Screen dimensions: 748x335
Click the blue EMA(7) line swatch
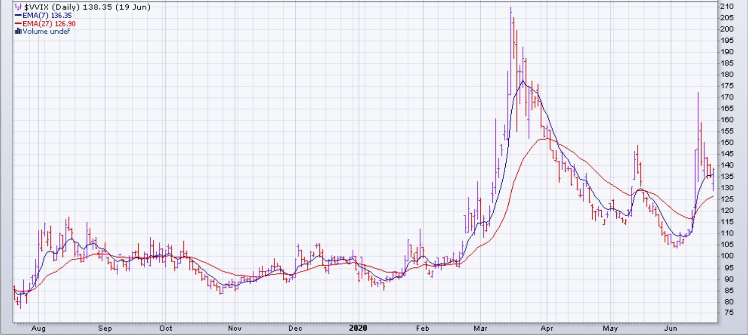(x=18, y=16)
